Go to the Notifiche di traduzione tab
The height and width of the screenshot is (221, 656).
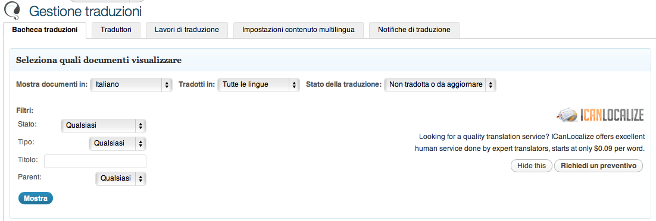[x=414, y=30]
